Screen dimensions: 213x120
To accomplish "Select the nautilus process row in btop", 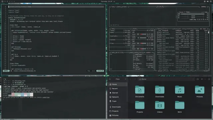I will click(x=182, y=32).
